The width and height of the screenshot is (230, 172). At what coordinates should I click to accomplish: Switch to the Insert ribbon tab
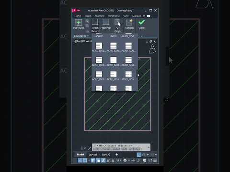(88, 16)
